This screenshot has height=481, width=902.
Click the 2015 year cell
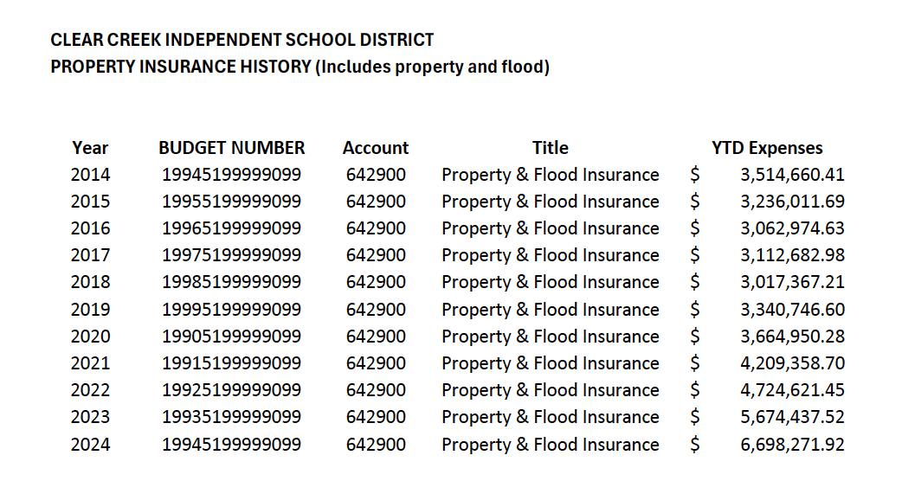(90, 202)
